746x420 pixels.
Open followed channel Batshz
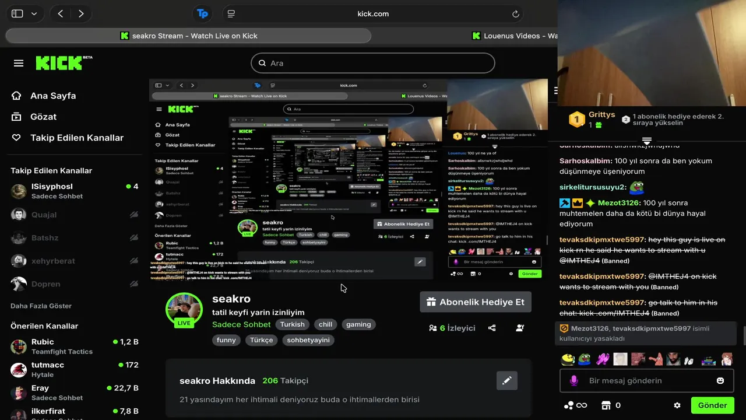click(x=75, y=238)
